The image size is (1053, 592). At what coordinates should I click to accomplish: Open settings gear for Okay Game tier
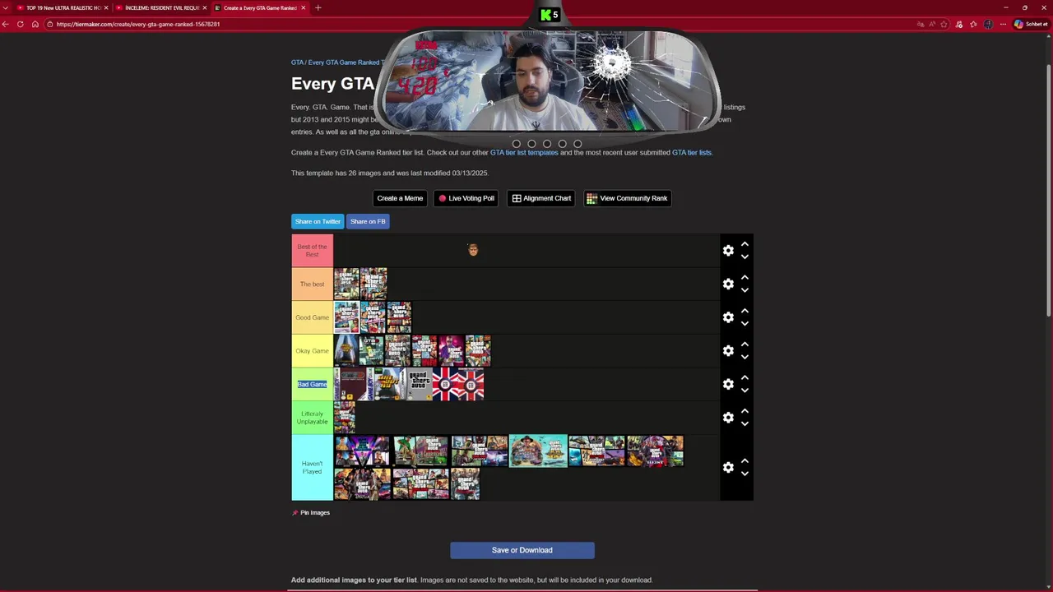pyautogui.click(x=728, y=350)
